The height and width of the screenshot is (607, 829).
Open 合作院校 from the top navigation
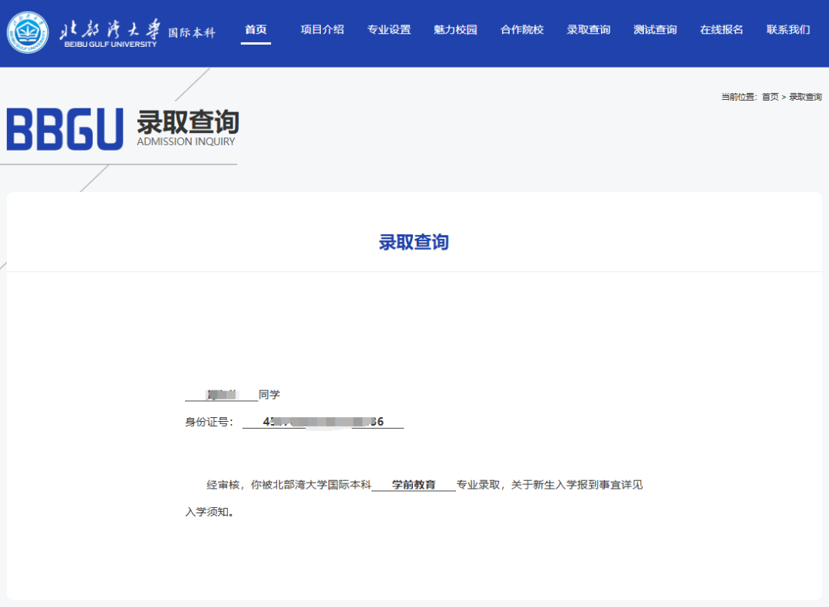pos(523,30)
